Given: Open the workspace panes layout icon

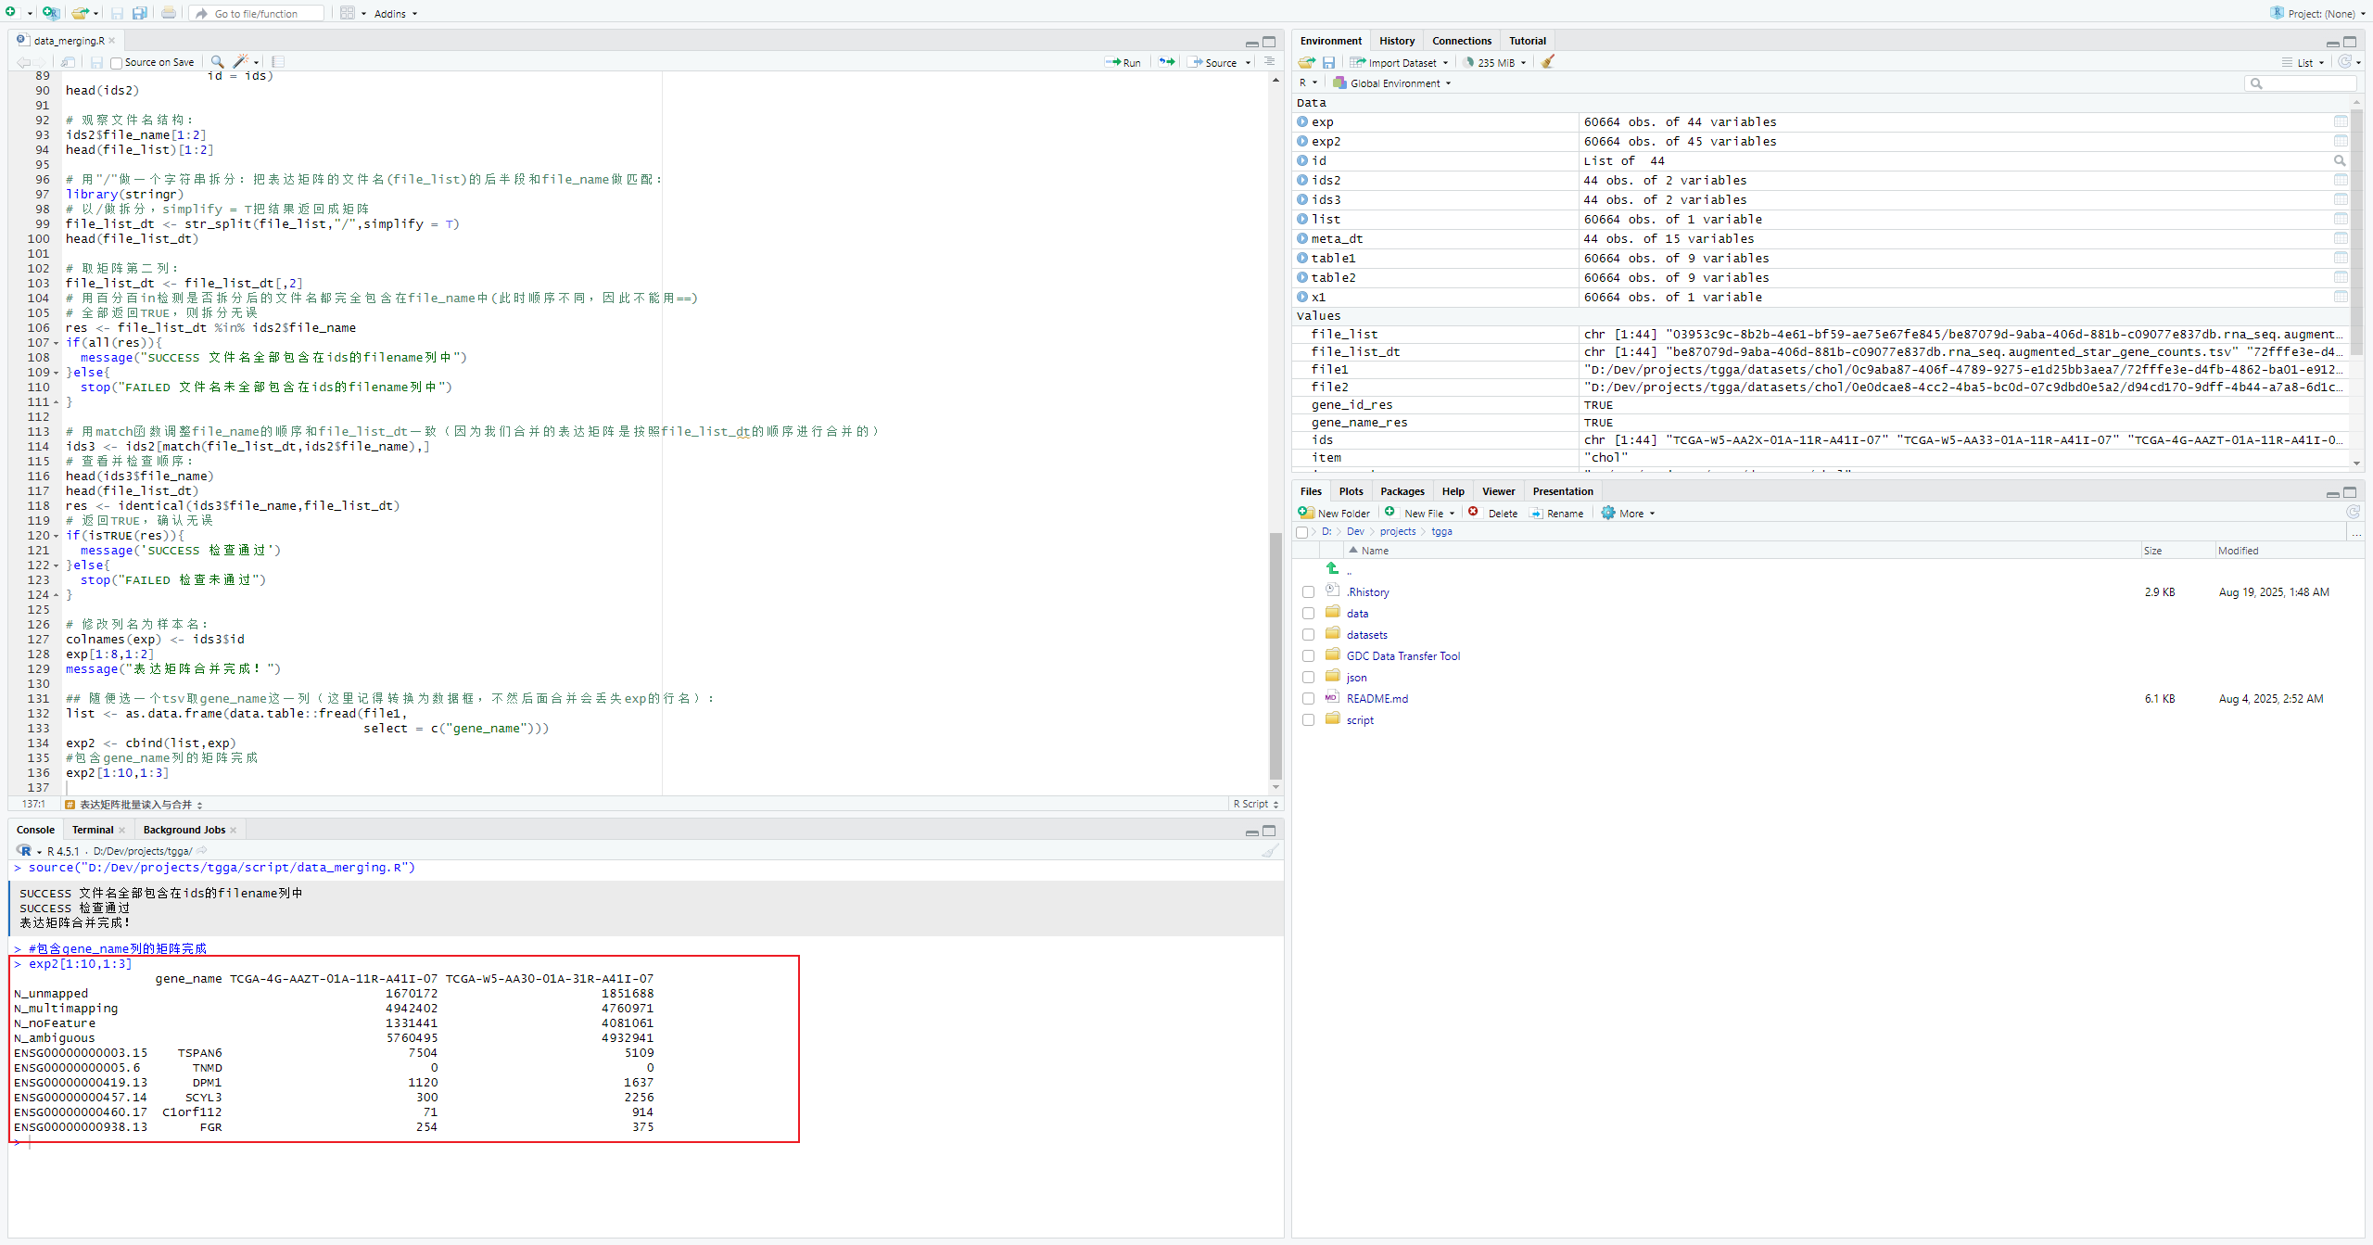Looking at the screenshot, I should click(348, 13).
